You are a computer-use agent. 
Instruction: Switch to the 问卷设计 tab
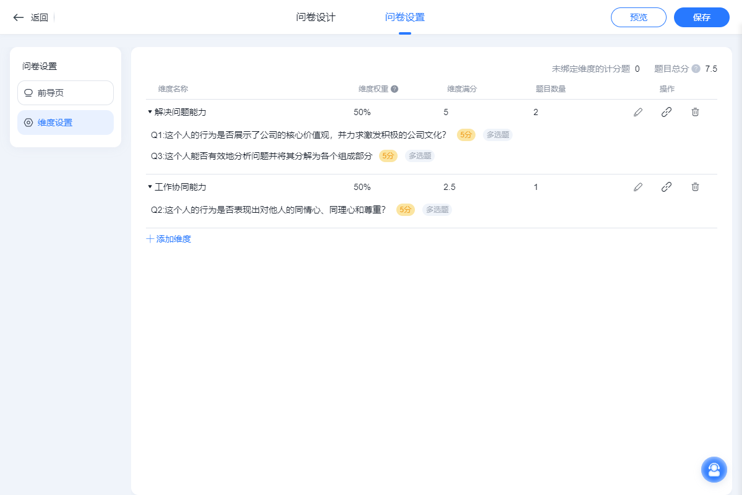click(x=316, y=17)
